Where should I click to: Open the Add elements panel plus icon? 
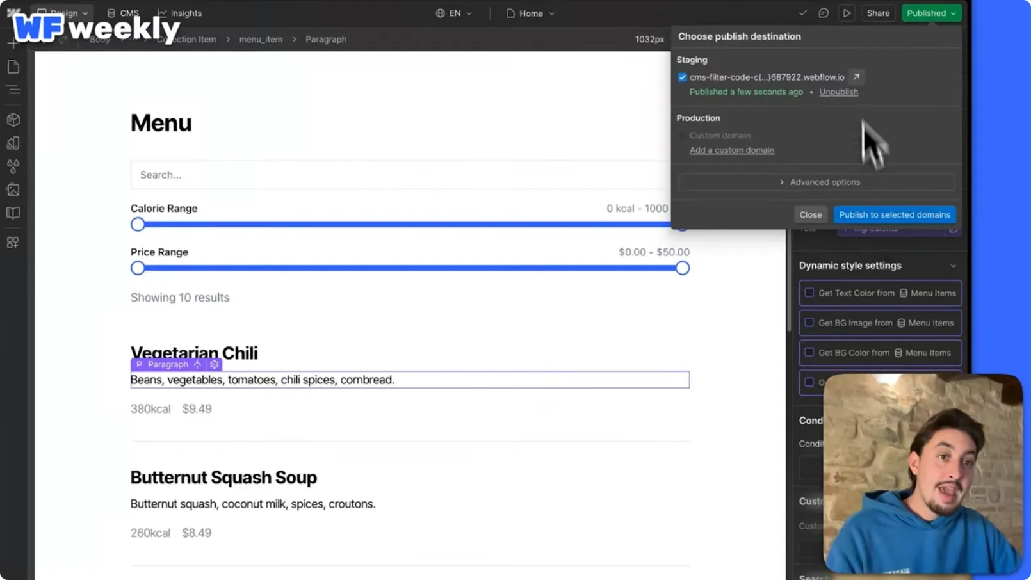13,44
